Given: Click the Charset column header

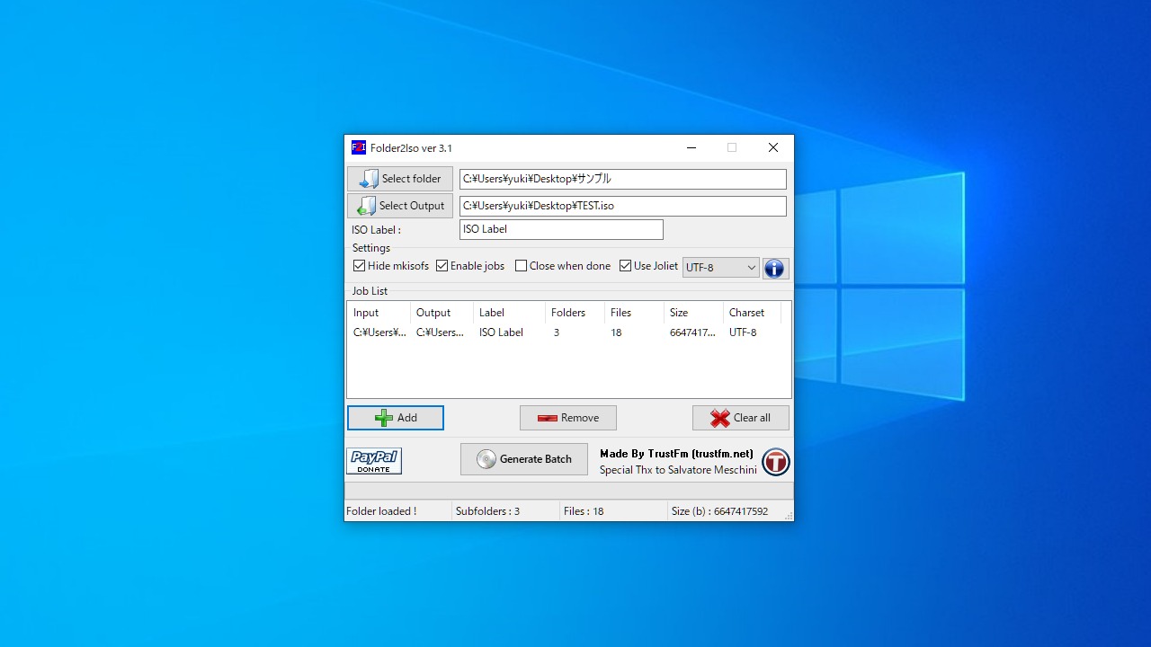Looking at the screenshot, I should tap(752, 313).
